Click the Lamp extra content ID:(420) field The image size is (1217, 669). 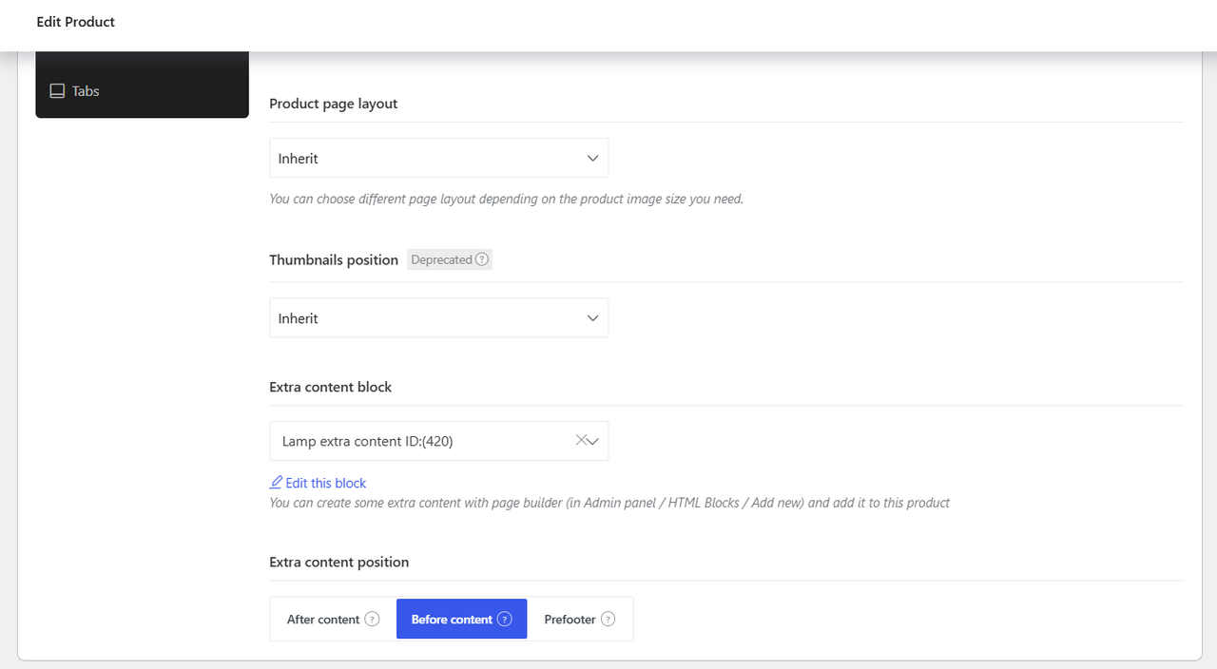point(438,441)
